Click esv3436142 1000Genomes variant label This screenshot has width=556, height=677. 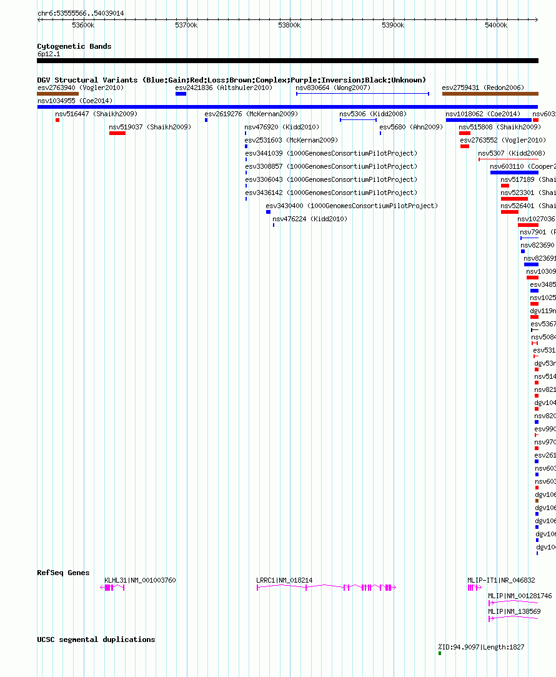coord(331,193)
